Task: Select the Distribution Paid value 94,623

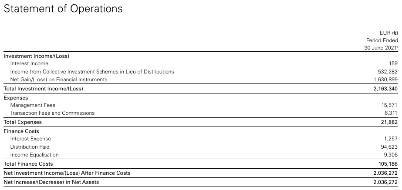Action: click(390, 147)
